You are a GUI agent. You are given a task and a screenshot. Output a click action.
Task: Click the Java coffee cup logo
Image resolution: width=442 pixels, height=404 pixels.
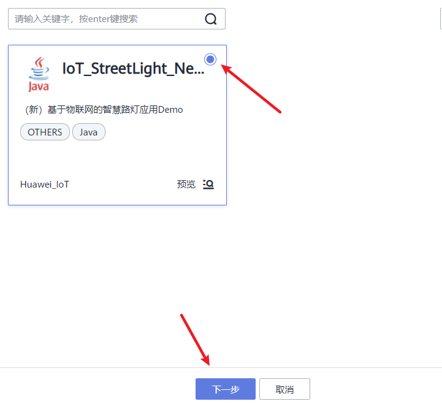[x=39, y=74]
